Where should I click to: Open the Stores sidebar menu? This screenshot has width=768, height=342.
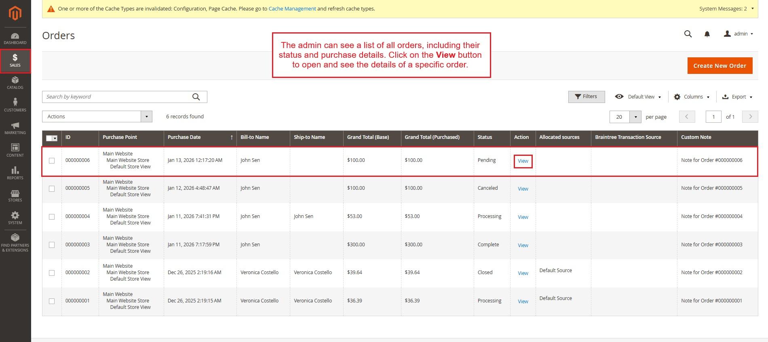click(15, 196)
